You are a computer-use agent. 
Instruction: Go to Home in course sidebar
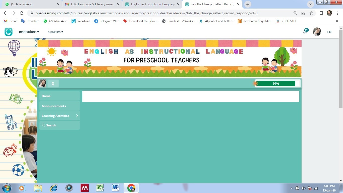[x=60, y=96]
